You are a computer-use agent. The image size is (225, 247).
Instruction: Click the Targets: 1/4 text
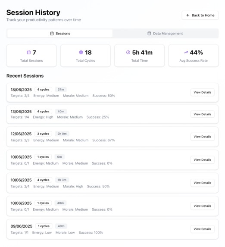coord(20,117)
